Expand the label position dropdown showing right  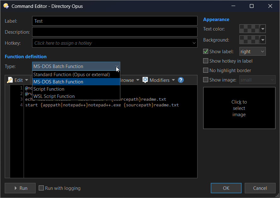tap(252, 51)
